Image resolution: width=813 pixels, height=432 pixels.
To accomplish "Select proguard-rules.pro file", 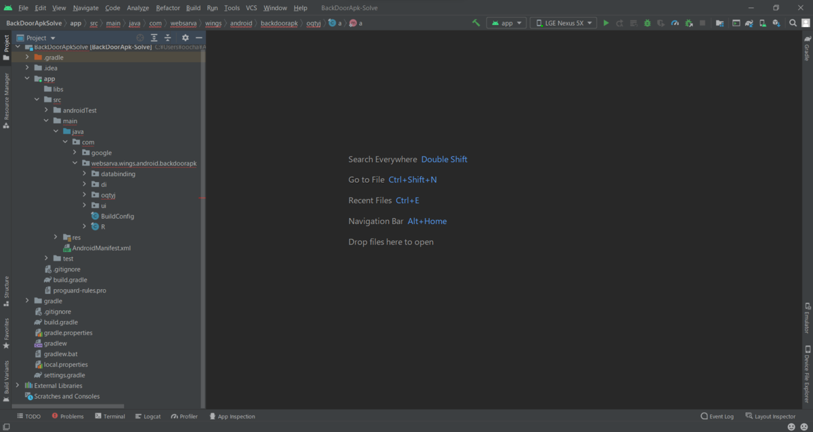I will 74,290.
